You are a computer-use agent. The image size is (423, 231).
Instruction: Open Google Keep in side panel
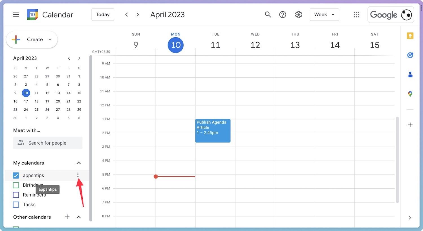coord(410,36)
